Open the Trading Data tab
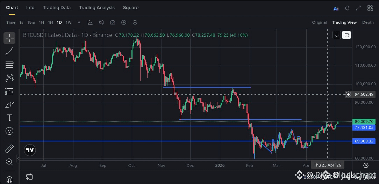The width and height of the screenshot is (379, 184). click(57, 7)
